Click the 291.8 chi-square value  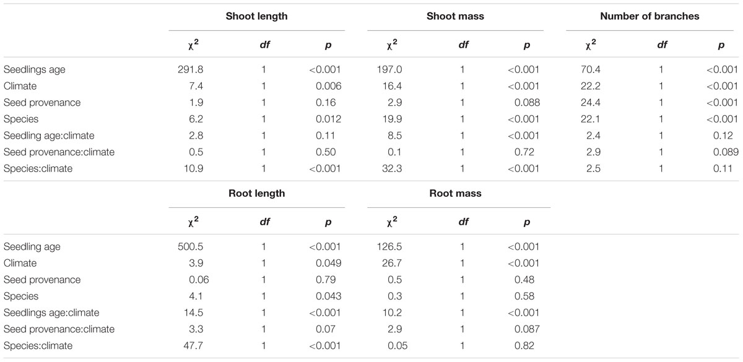point(191,70)
